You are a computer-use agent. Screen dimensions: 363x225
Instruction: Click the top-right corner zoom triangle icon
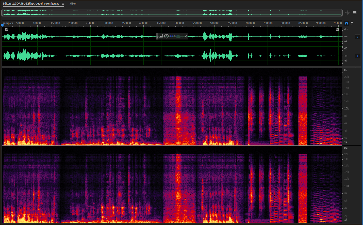[337, 29]
